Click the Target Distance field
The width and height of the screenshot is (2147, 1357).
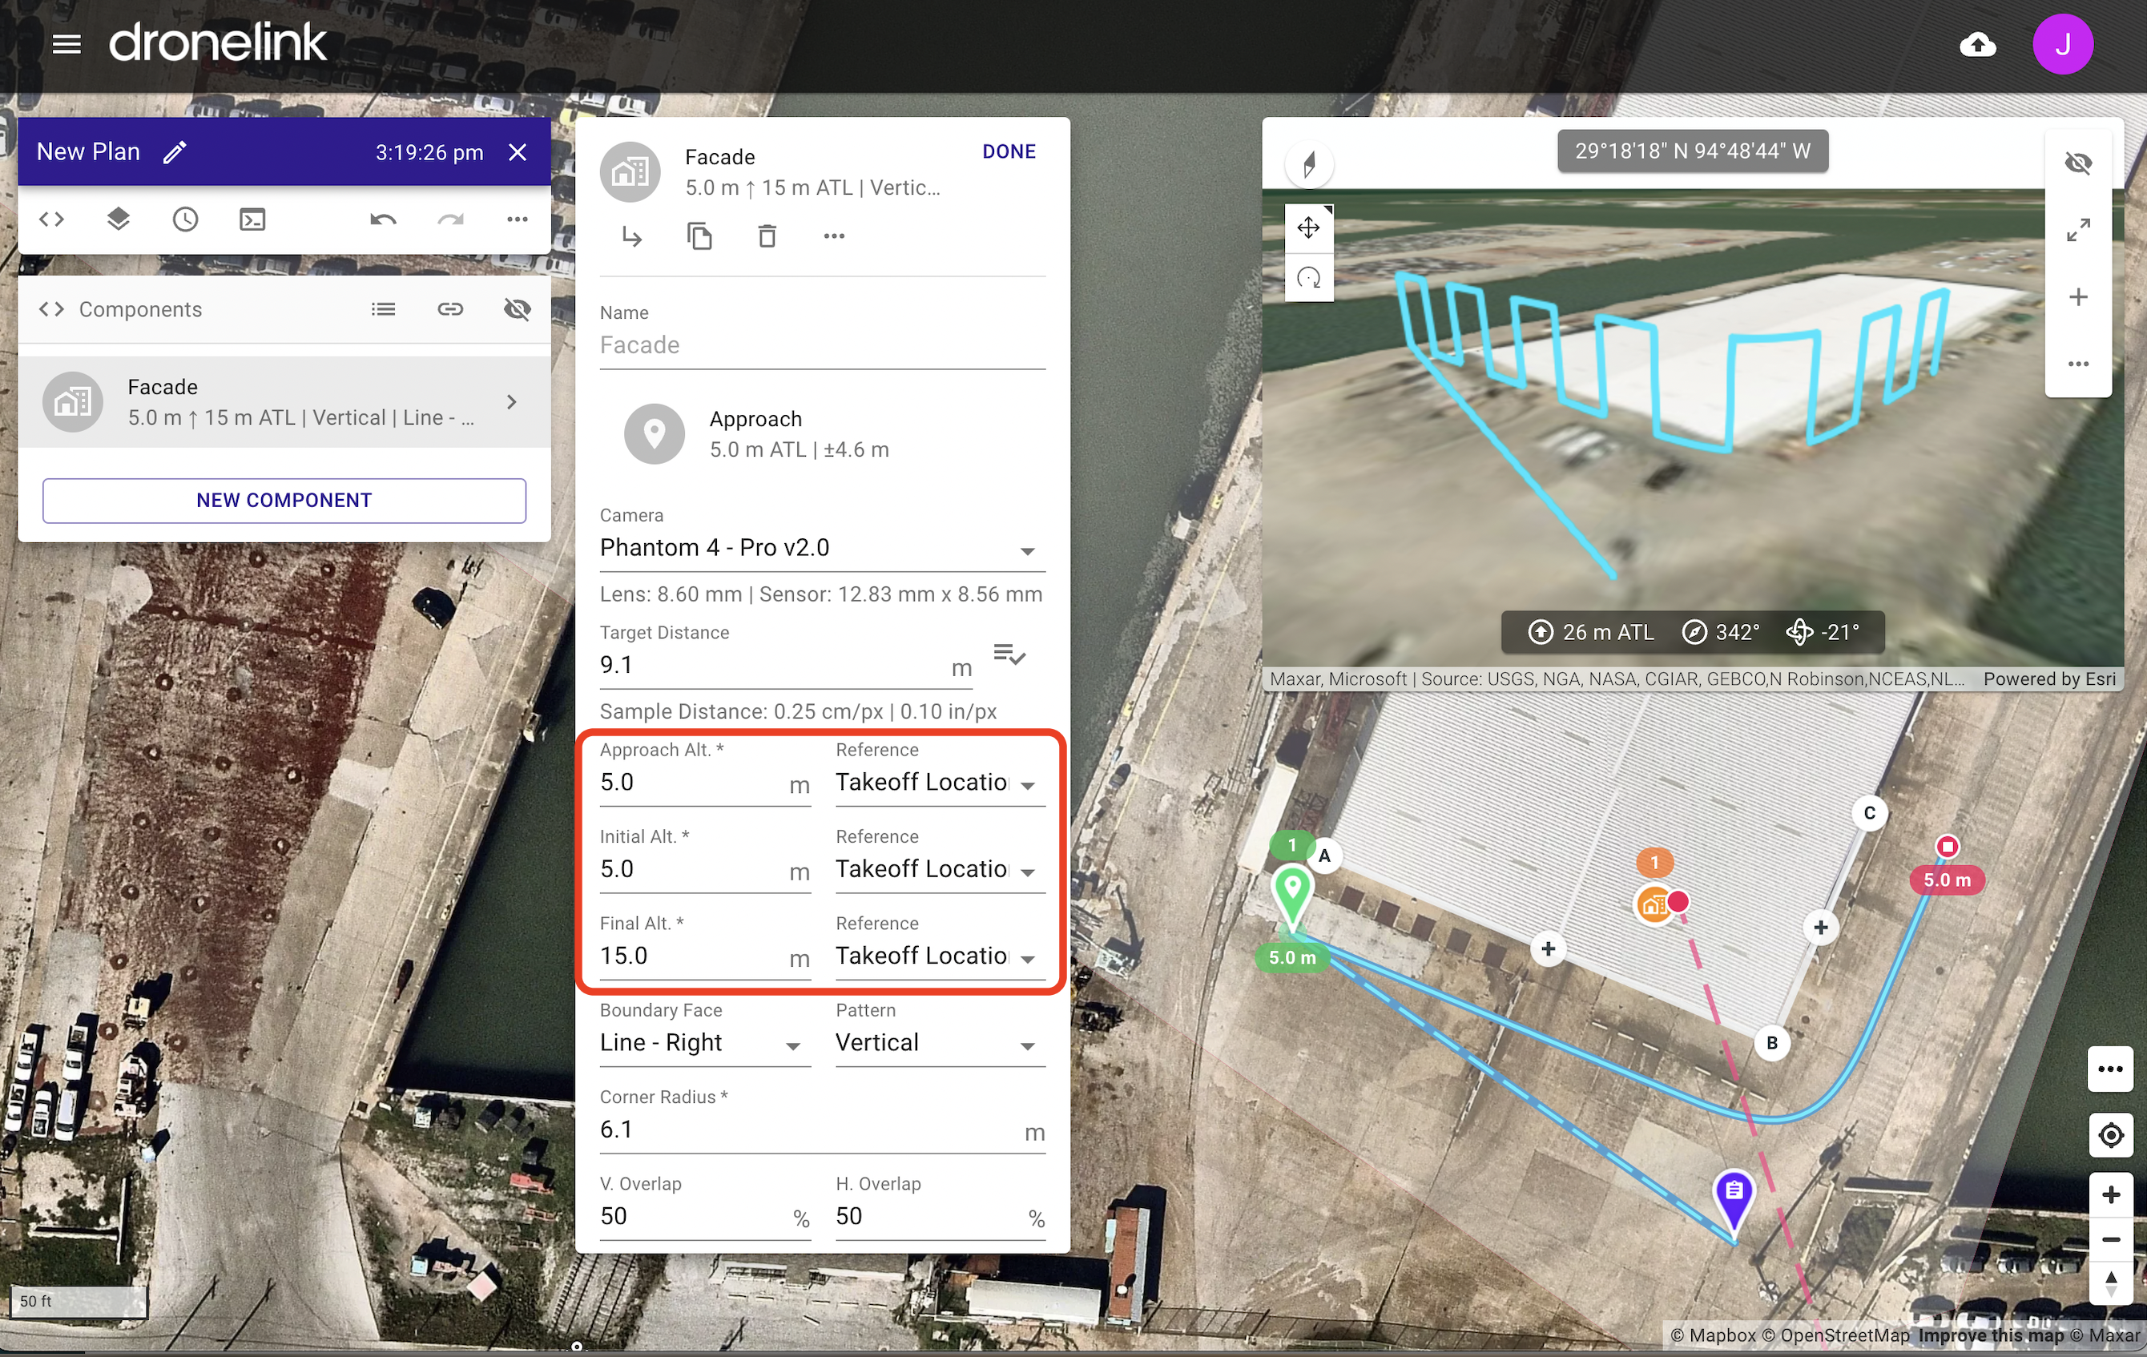point(786,665)
